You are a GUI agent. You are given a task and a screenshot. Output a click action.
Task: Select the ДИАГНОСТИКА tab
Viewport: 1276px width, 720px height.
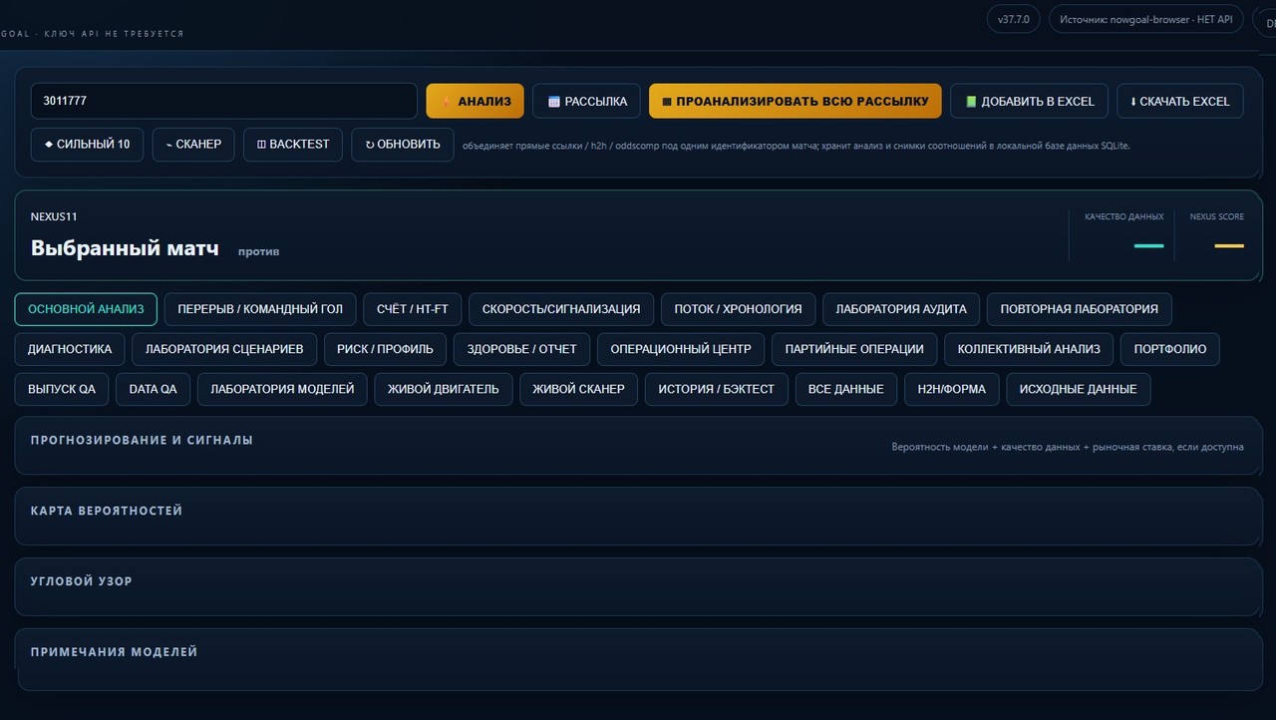pyautogui.click(x=70, y=349)
